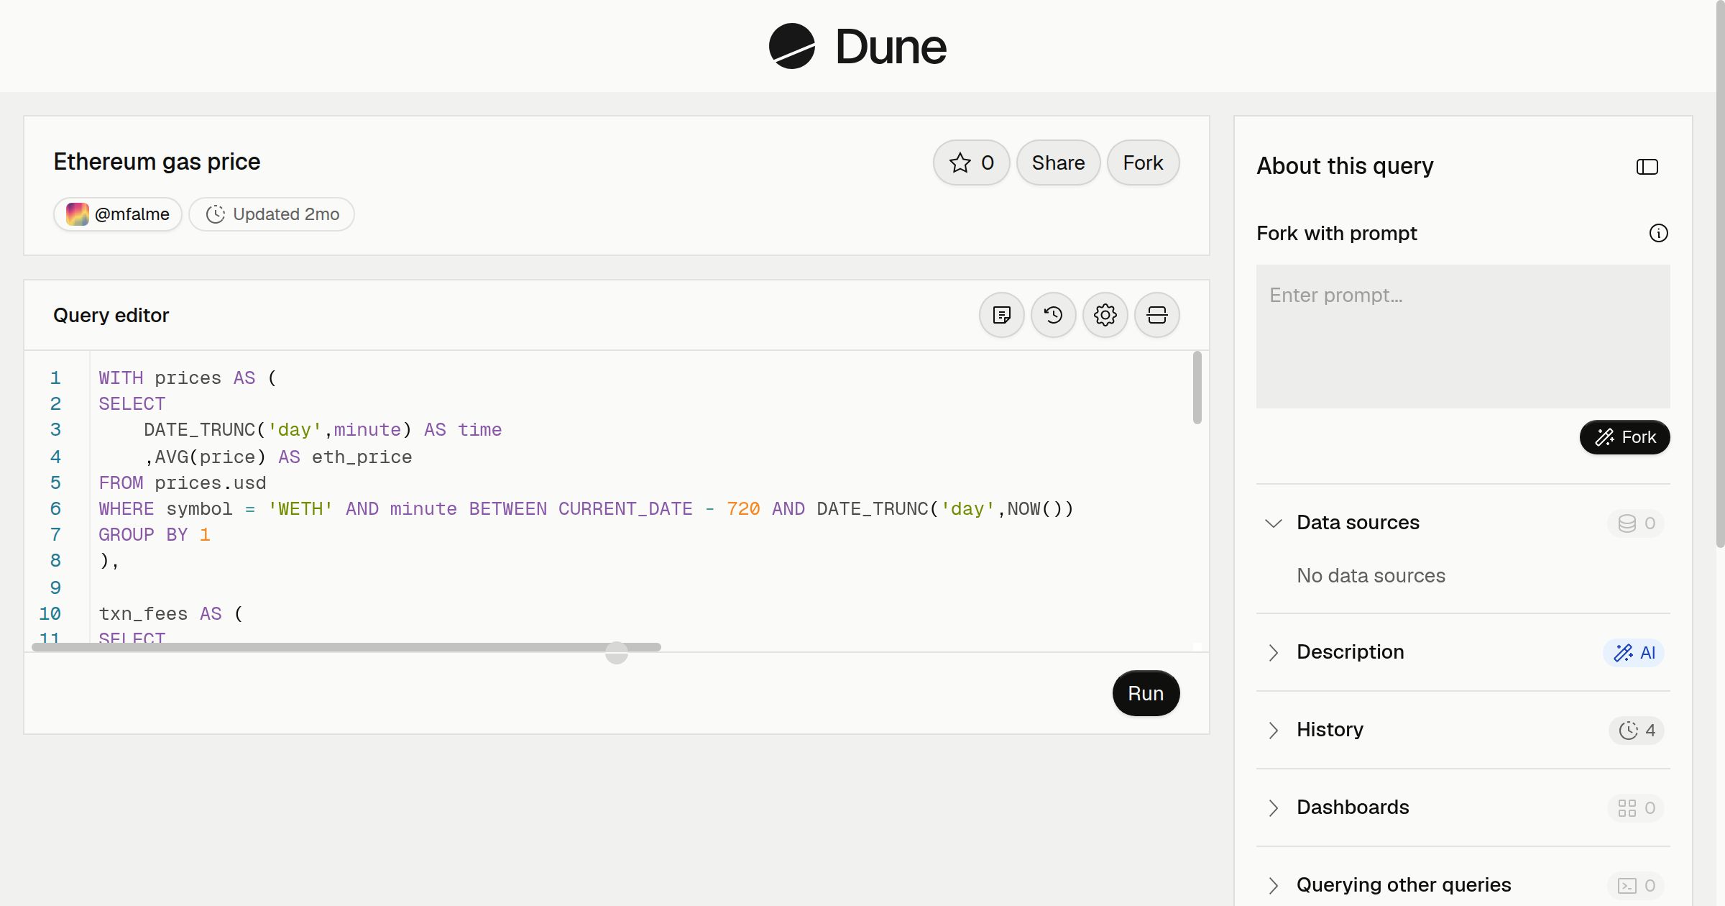Click the collapse editor layout icon
This screenshot has height=906, width=1725.
coord(1157,315)
